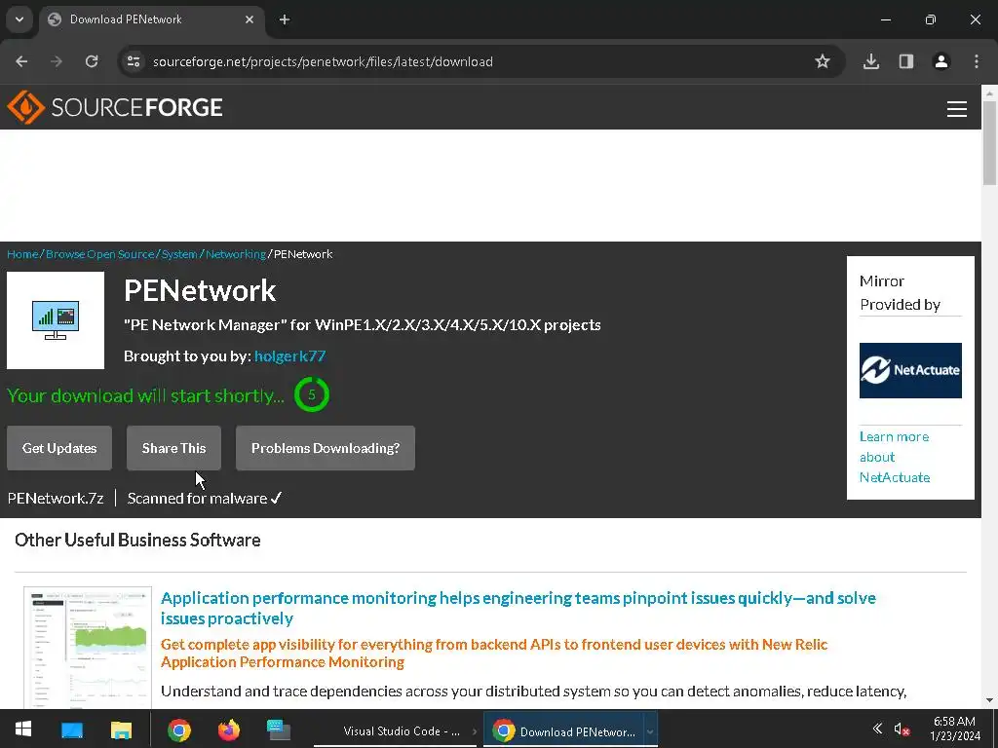
Task: Open the Networking breadcrumb link
Action: [236, 254]
